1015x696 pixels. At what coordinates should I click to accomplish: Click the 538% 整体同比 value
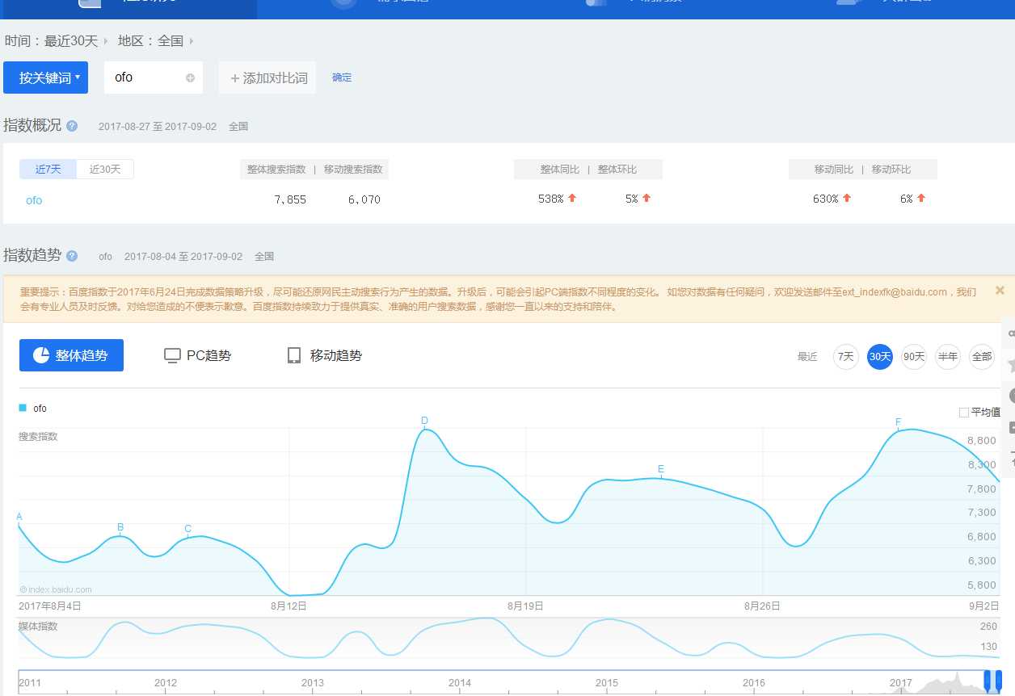click(550, 199)
